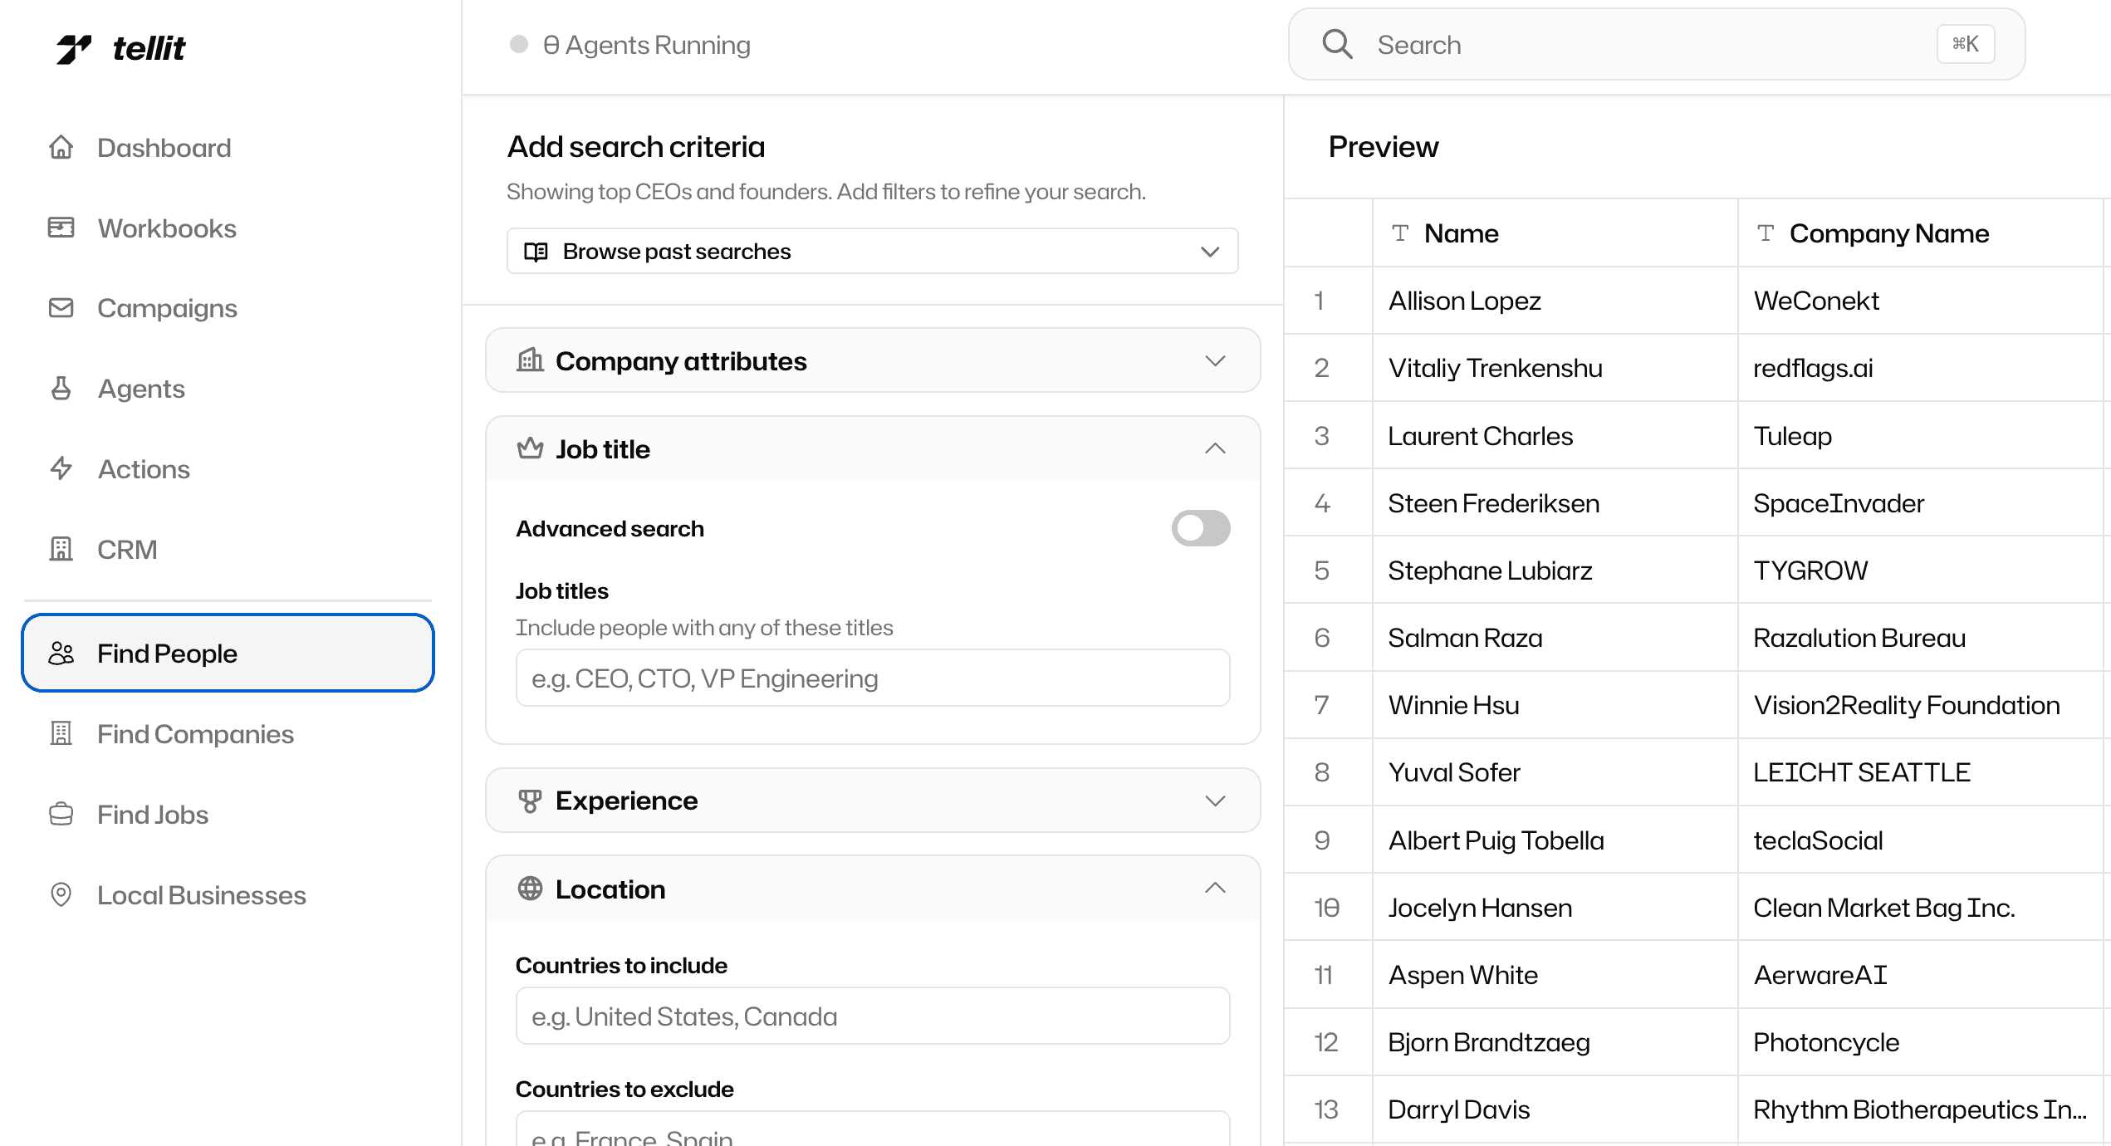Click the text-type icon in Name column
The width and height of the screenshot is (2111, 1146).
(x=1400, y=233)
